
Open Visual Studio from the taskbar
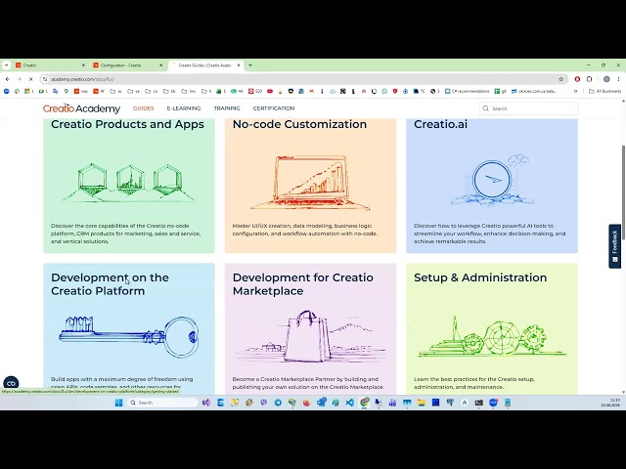[x=206, y=403]
